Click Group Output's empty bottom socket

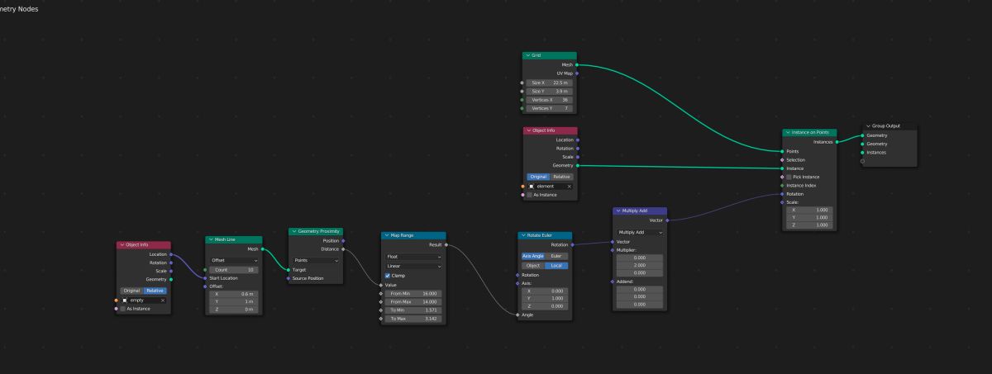(862, 161)
